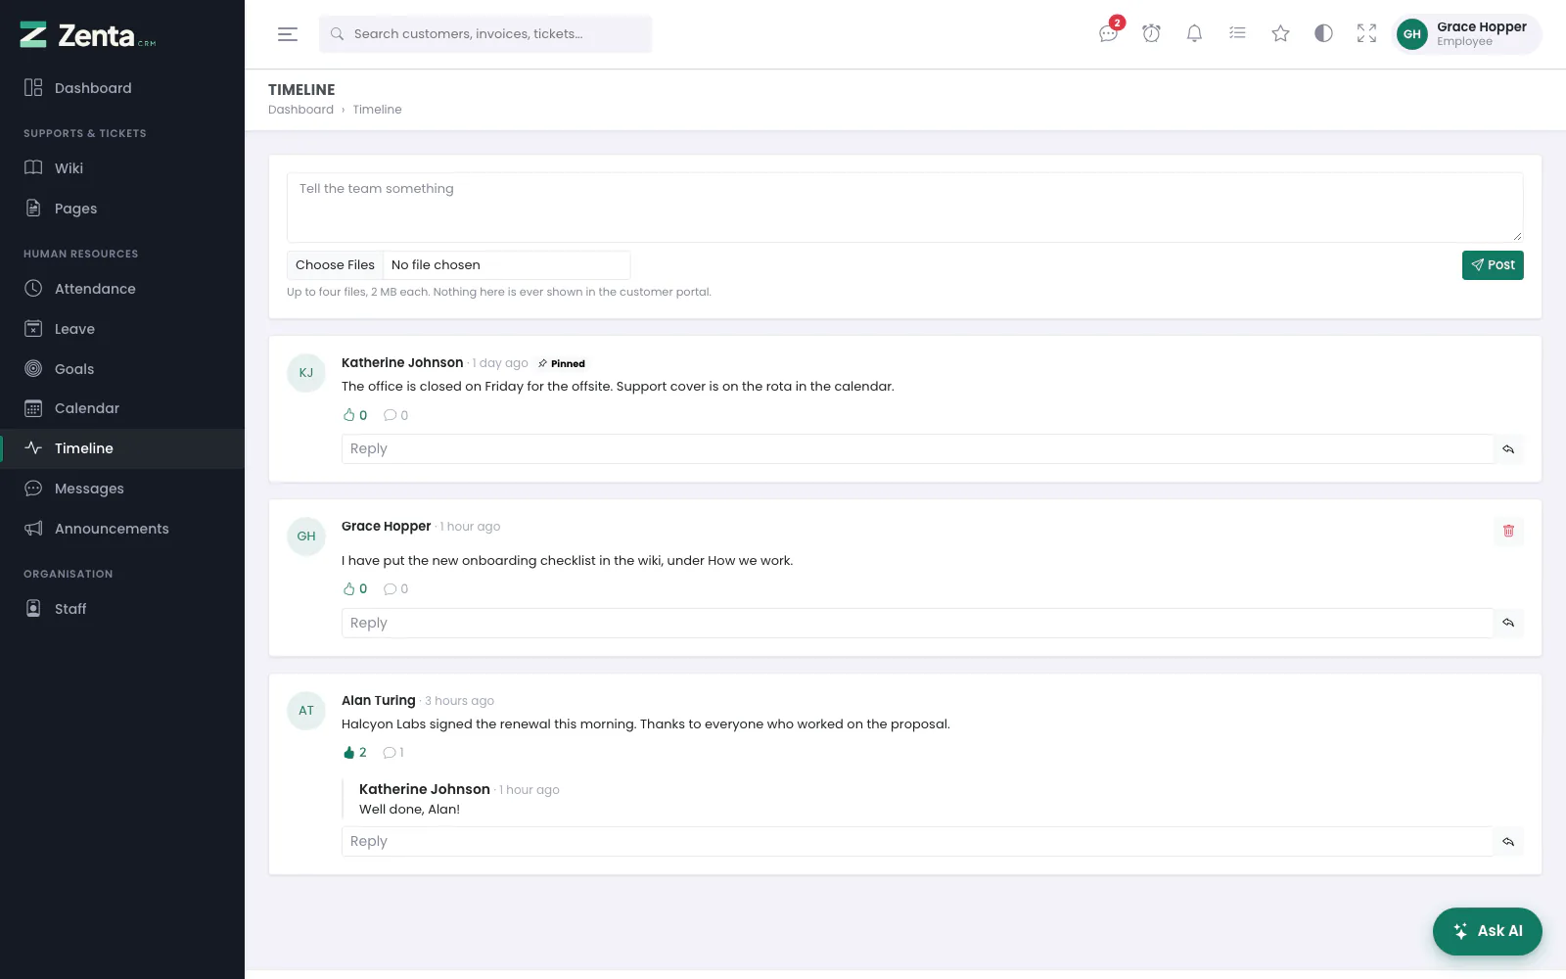The width and height of the screenshot is (1566, 979).
Task: Open chat messages icon with badge
Action: click(x=1109, y=33)
